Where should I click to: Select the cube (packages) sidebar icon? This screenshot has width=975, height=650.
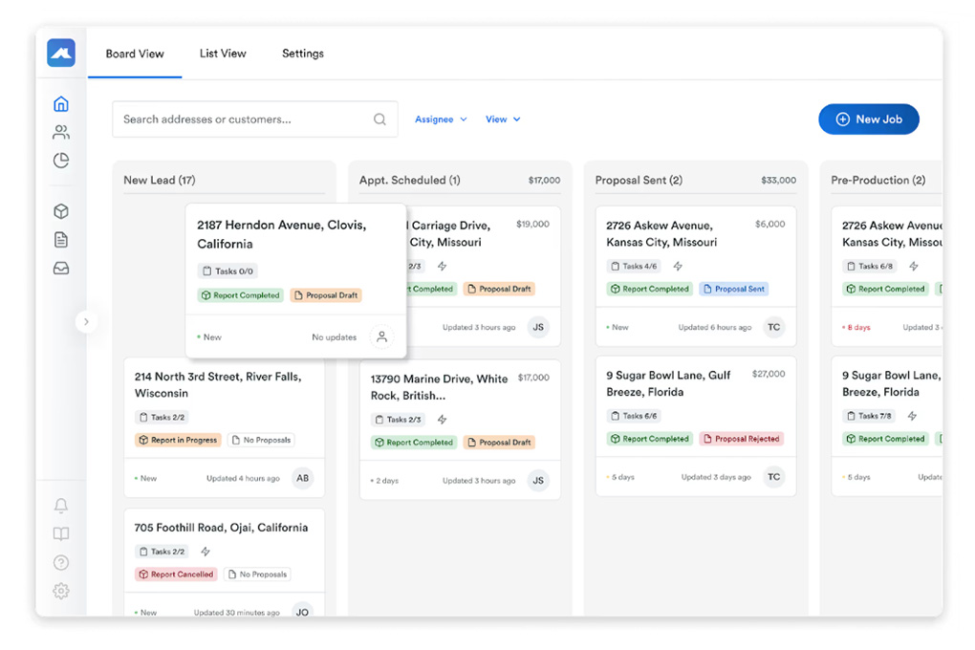pos(61,210)
